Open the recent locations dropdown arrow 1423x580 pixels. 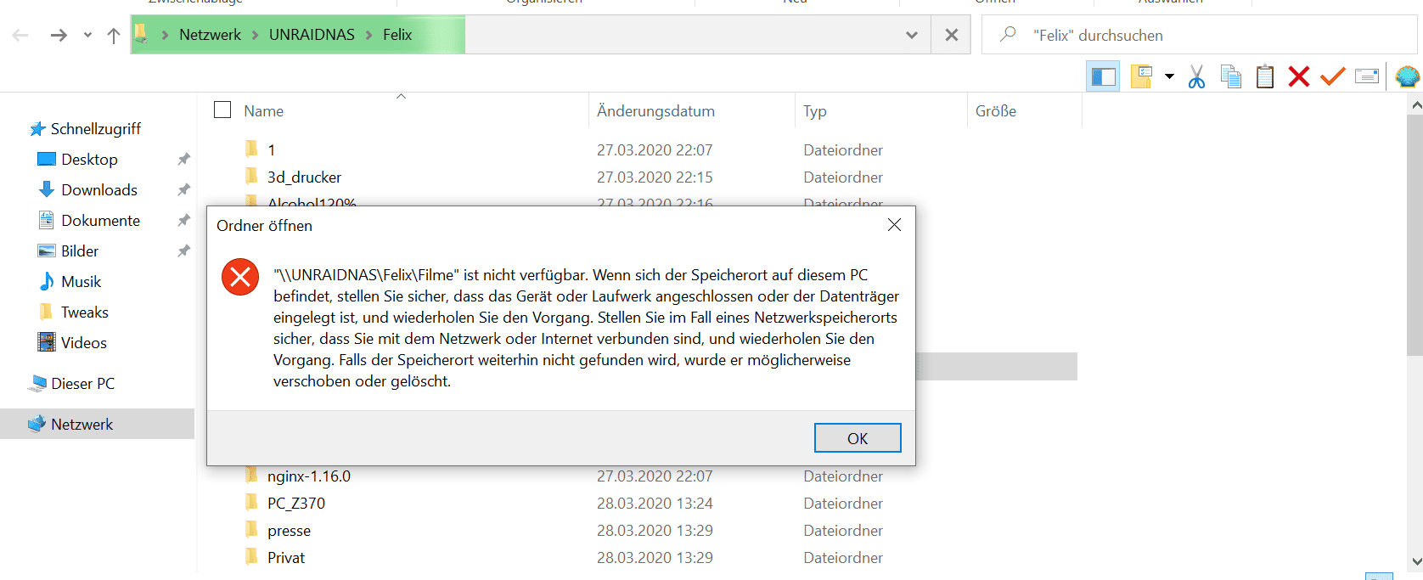click(87, 35)
